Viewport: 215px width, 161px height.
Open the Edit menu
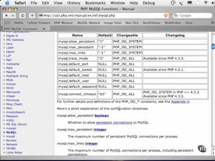tap(45, 3)
